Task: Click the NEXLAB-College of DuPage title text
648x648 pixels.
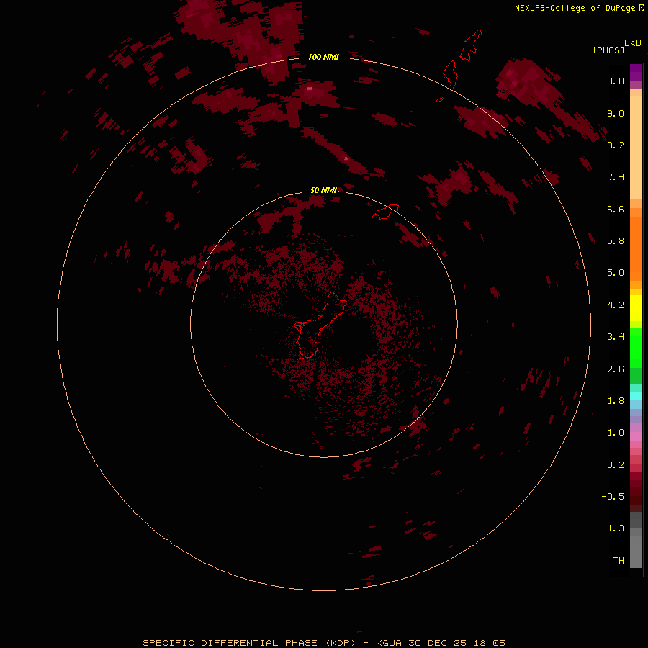Action: click(575, 8)
